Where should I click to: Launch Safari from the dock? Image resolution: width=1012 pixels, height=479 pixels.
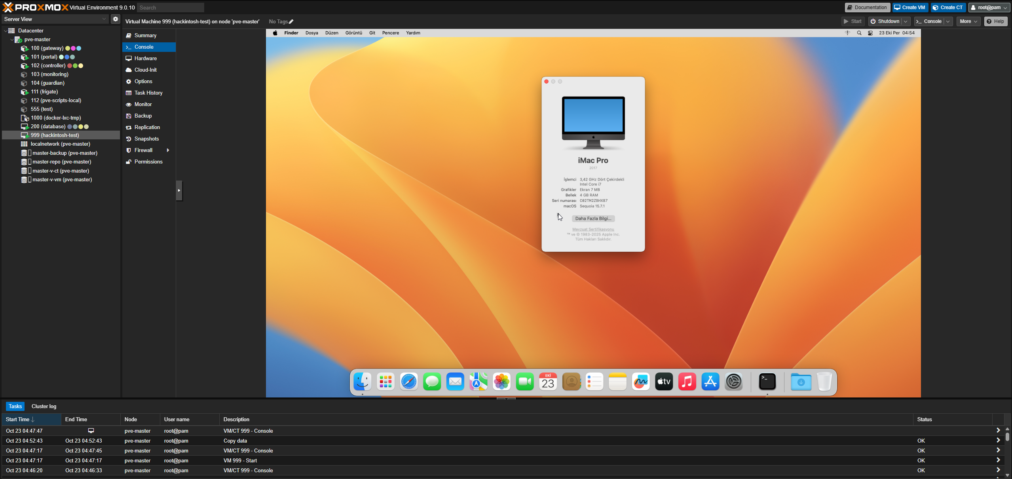(x=409, y=382)
